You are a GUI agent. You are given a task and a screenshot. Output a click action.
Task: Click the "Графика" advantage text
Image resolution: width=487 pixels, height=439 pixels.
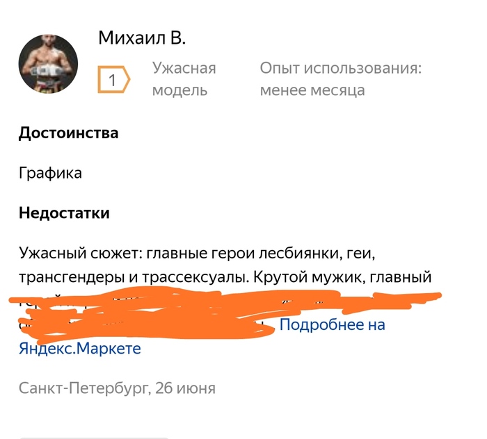50,173
